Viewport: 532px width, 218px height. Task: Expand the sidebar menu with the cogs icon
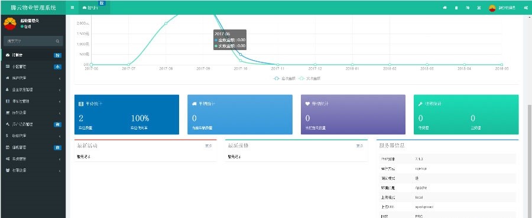[x=33, y=159]
